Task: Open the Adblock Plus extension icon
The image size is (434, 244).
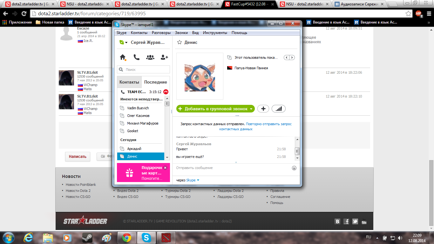Action: pos(419,14)
